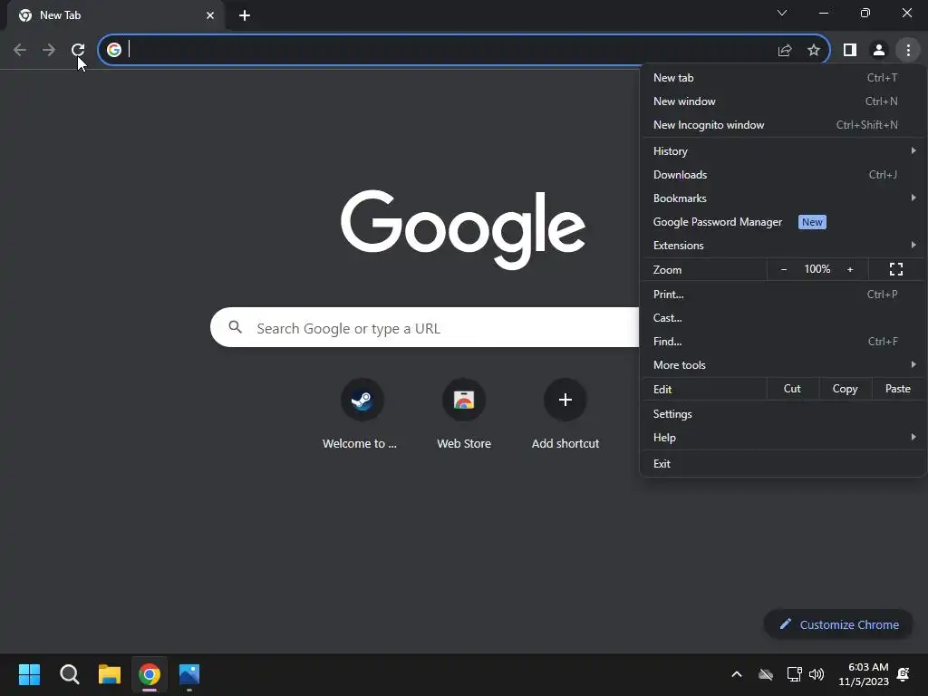Bookmark this tab with the star icon
Viewport: 928px width, 696px height.
coord(814,51)
